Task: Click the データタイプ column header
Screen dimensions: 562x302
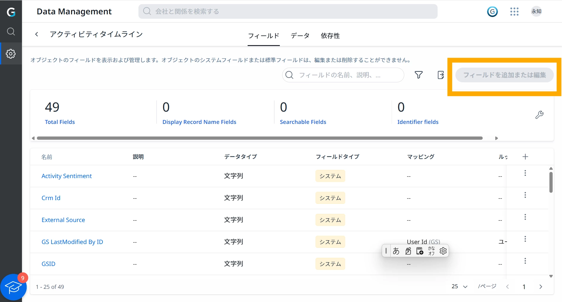Action: coord(241,157)
